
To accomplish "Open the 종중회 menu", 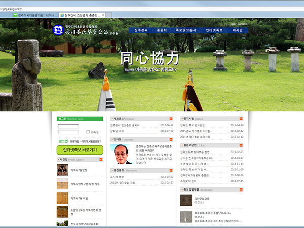I will click(x=162, y=30).
